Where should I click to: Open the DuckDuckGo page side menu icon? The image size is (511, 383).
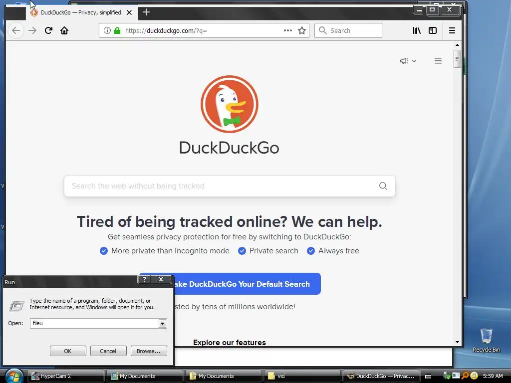pos(438,61)
